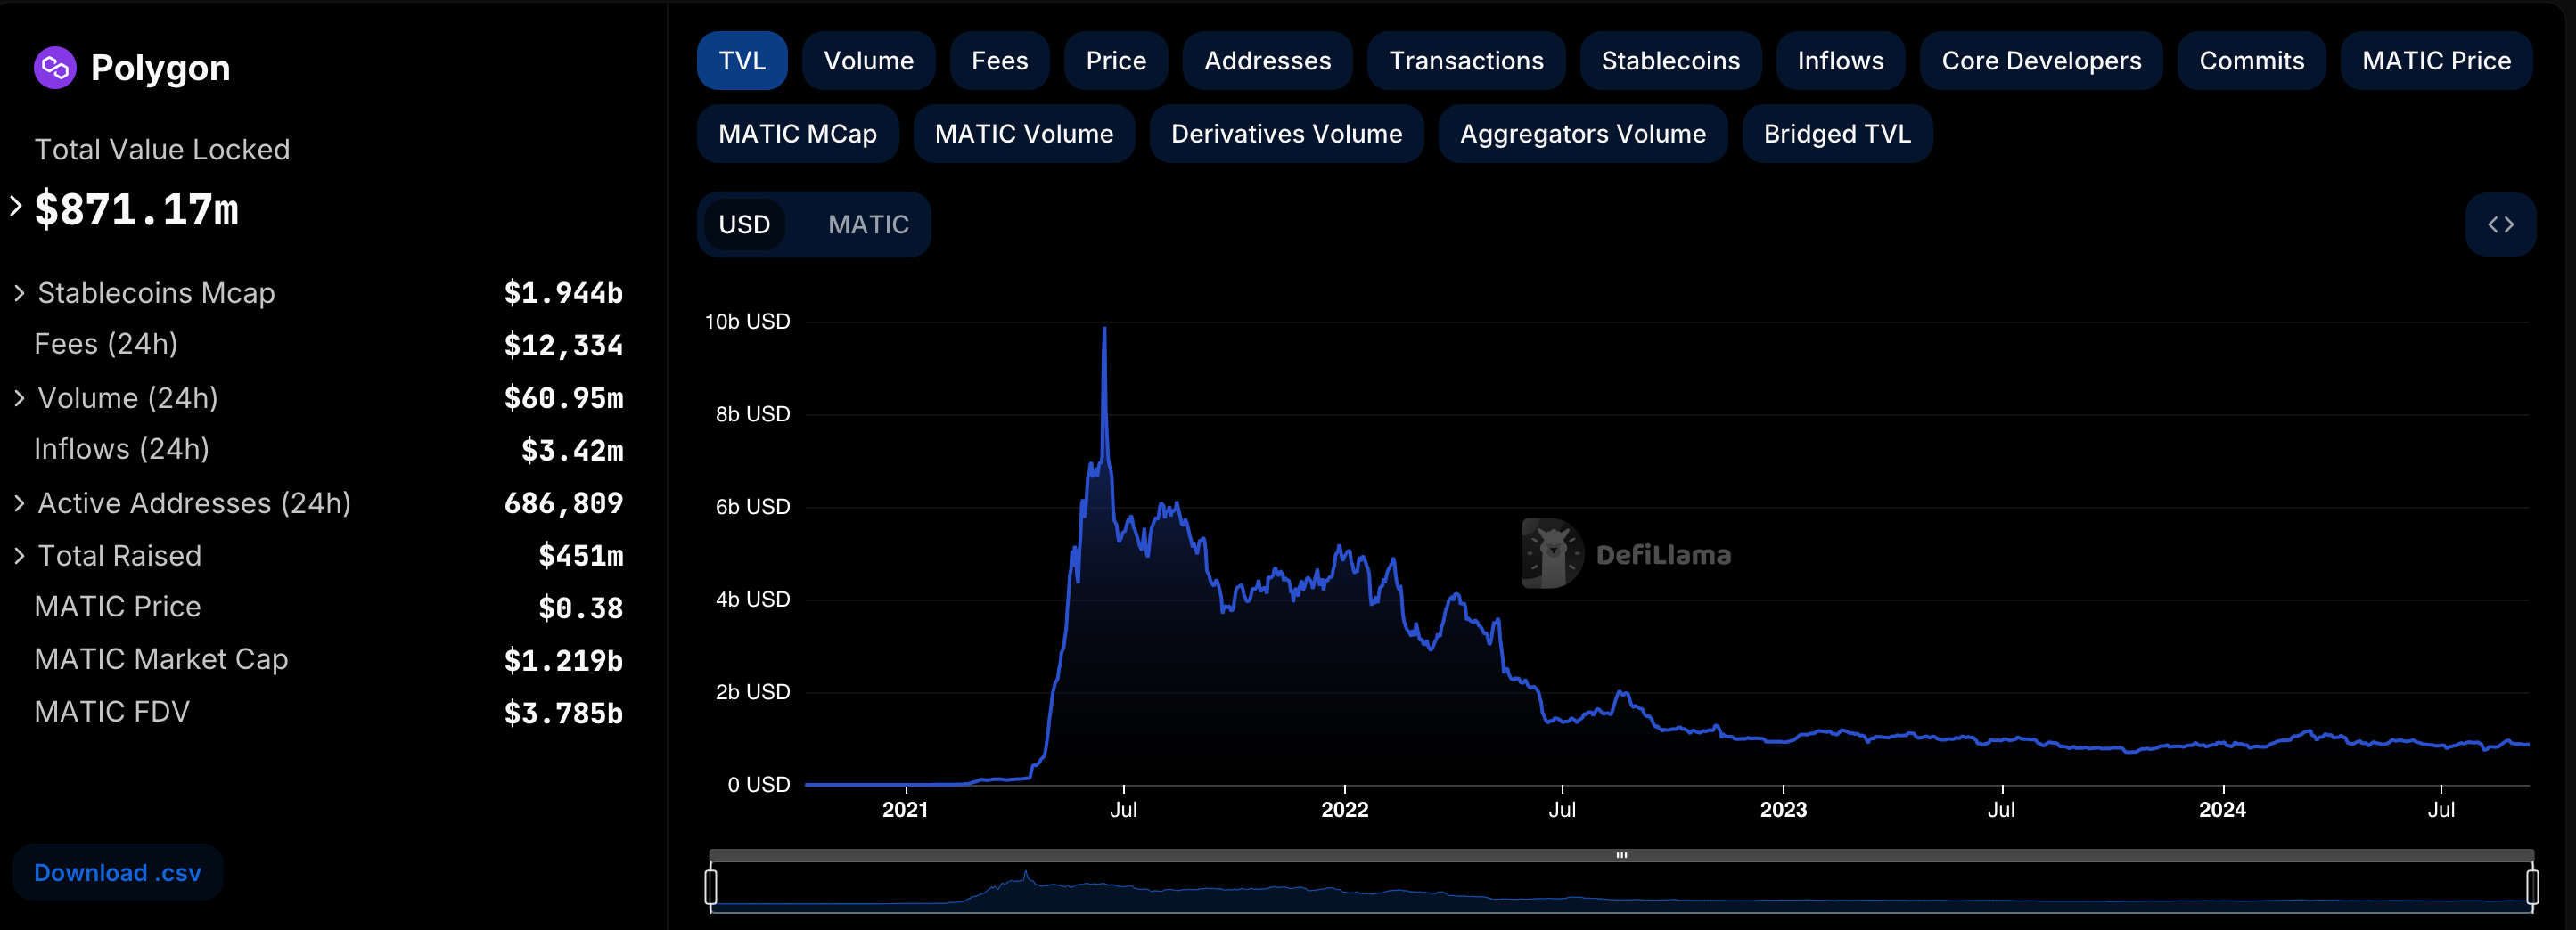Toggle the TVL chart metric
This screenshot has width=2576, height=930.
pos(742,61)
